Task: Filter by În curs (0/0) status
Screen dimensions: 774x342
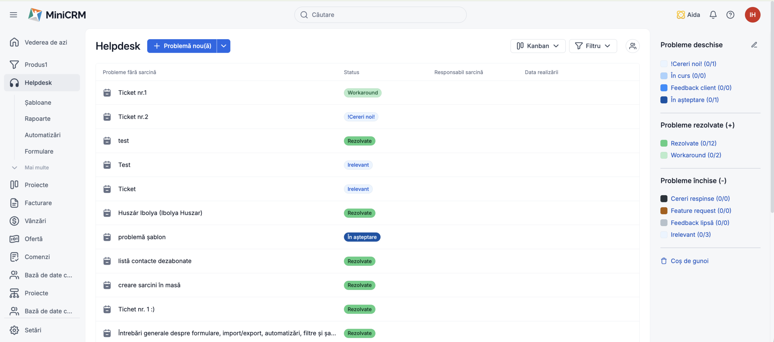Action: [x=688, y=76]
